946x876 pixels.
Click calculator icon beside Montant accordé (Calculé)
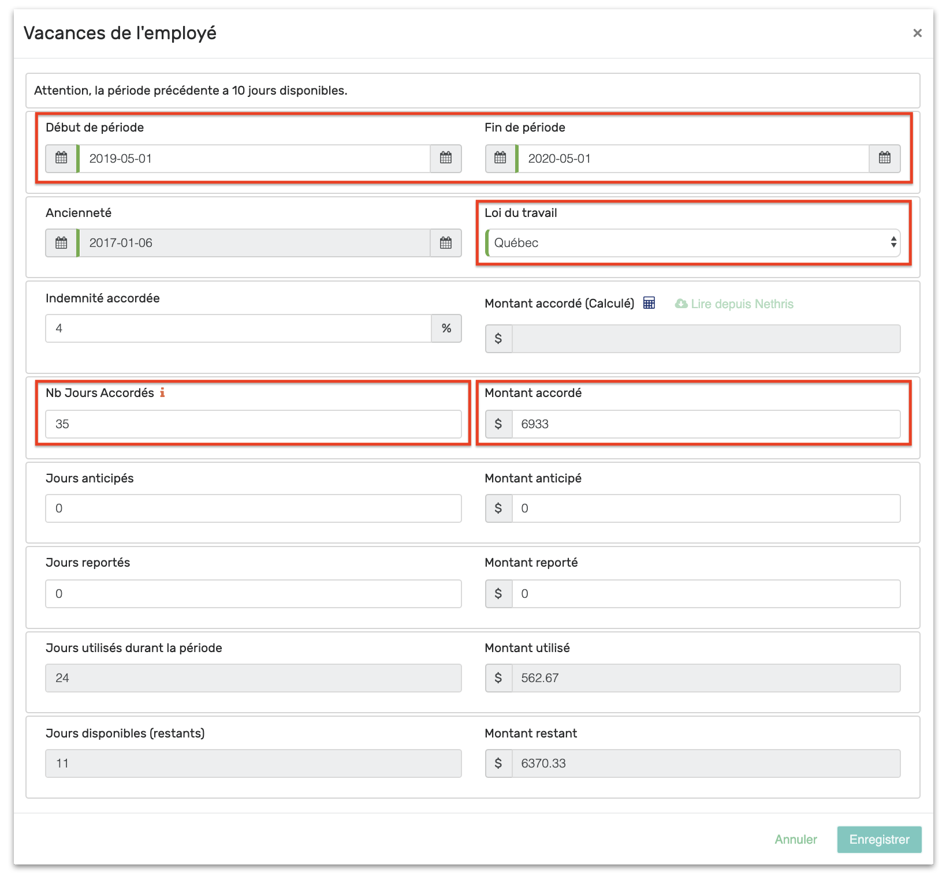649,304
